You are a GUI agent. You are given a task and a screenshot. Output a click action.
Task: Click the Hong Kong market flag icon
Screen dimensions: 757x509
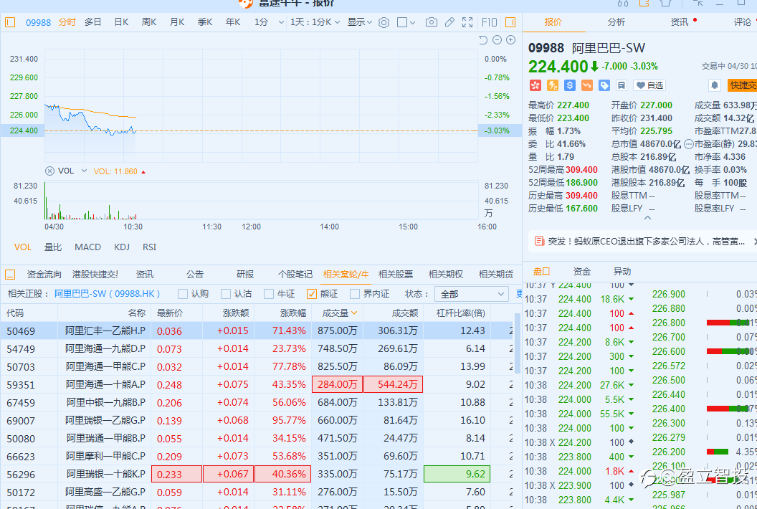click(535, 85)
